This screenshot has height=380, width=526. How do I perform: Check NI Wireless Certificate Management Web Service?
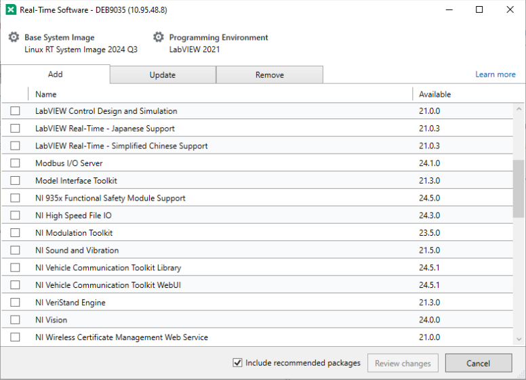pyautogui.click(x=15, y=337)
